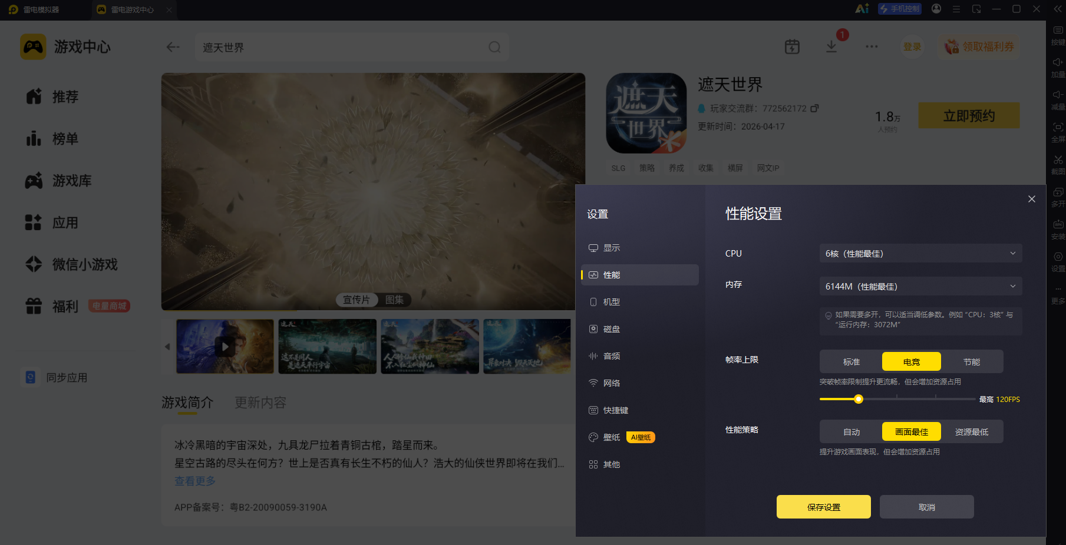Image resolution: width=1066 pixels, height=545 pixels.
Task: Click the 保存设置 button
Action: 824,507
